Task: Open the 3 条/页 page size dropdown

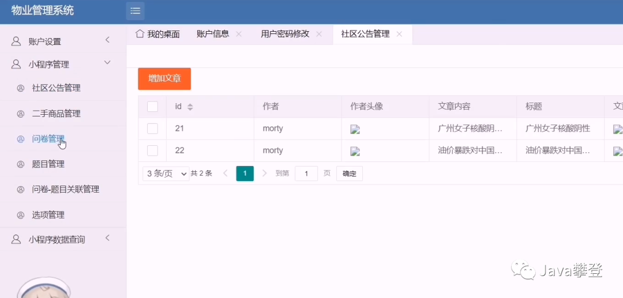Action: tap(166, 173)
